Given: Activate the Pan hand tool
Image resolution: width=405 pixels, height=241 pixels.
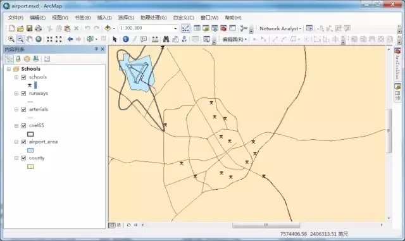Looking at the screenshot, I should pos(30,39).
